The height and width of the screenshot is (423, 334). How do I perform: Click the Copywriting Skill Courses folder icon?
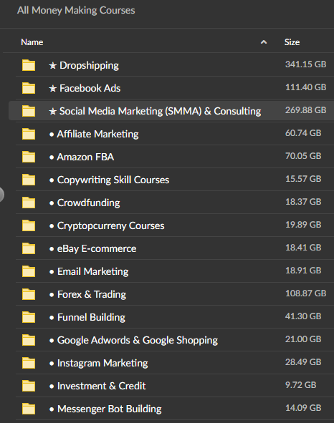tap(29, 180)
